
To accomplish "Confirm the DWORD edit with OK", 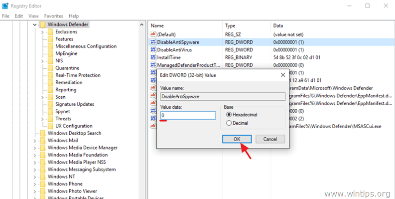I will pyautogui.click(x=237, y=139).
